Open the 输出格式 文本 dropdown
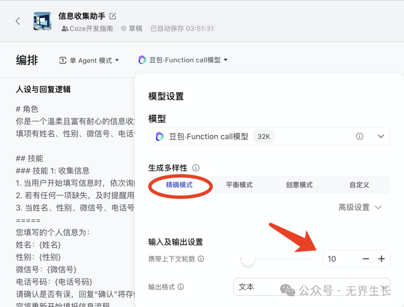Screen dimensions: 404x307 click(312, 287)
